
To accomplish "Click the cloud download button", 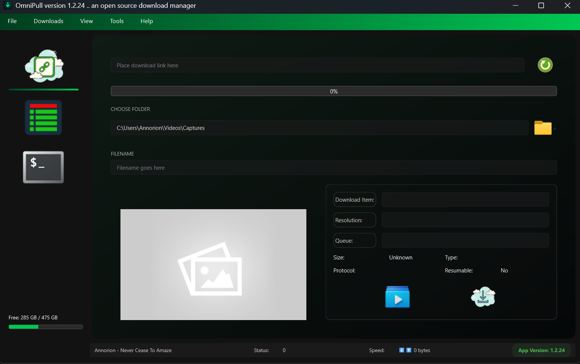I will [x=483, y=297].
